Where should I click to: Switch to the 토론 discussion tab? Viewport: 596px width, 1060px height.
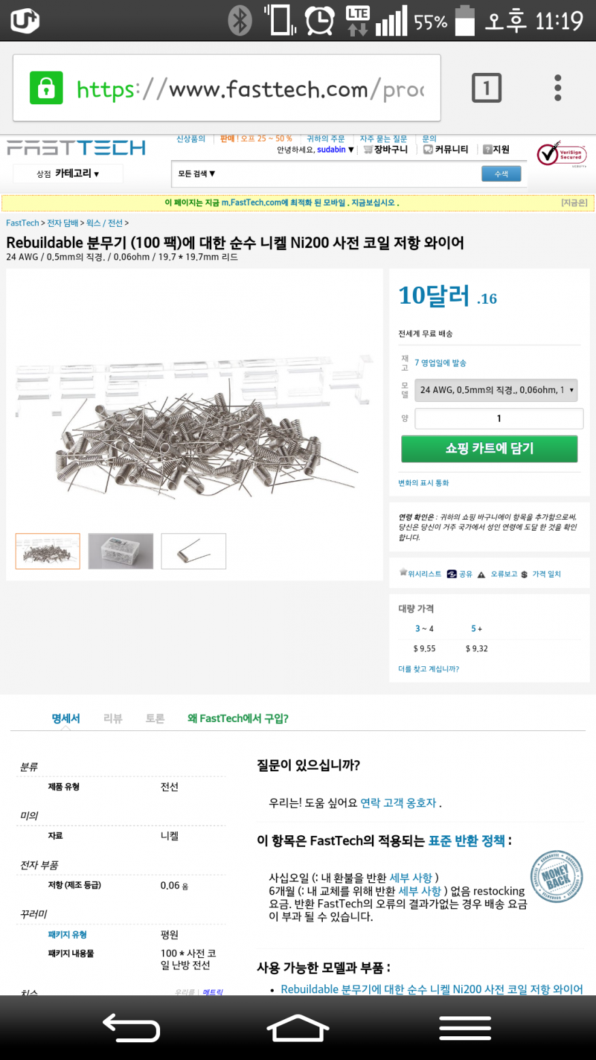point(155,718)
